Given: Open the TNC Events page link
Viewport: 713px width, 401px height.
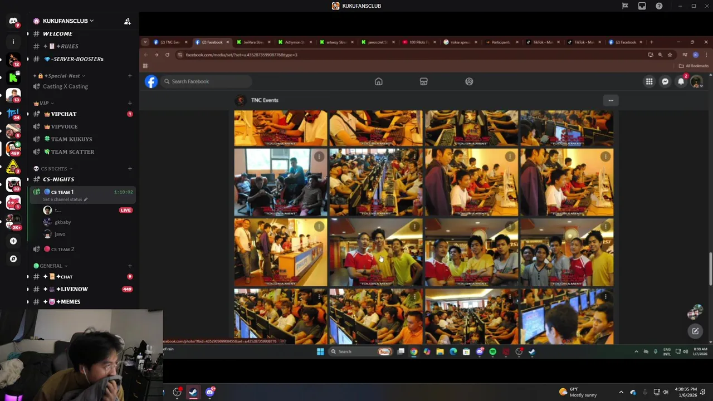Looking at the screenshot, I should tap(265, 100).
